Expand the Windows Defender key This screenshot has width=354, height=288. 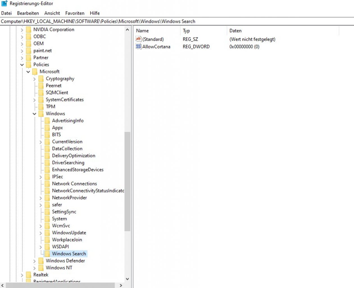click(35, 261)
